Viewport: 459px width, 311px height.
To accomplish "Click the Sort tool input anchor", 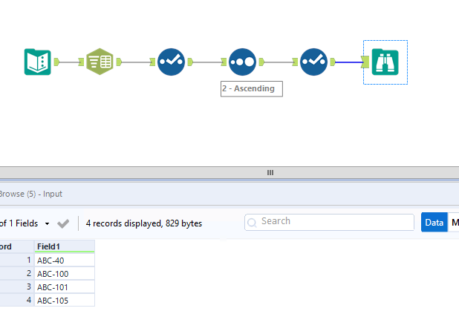I will pos(224,62).
